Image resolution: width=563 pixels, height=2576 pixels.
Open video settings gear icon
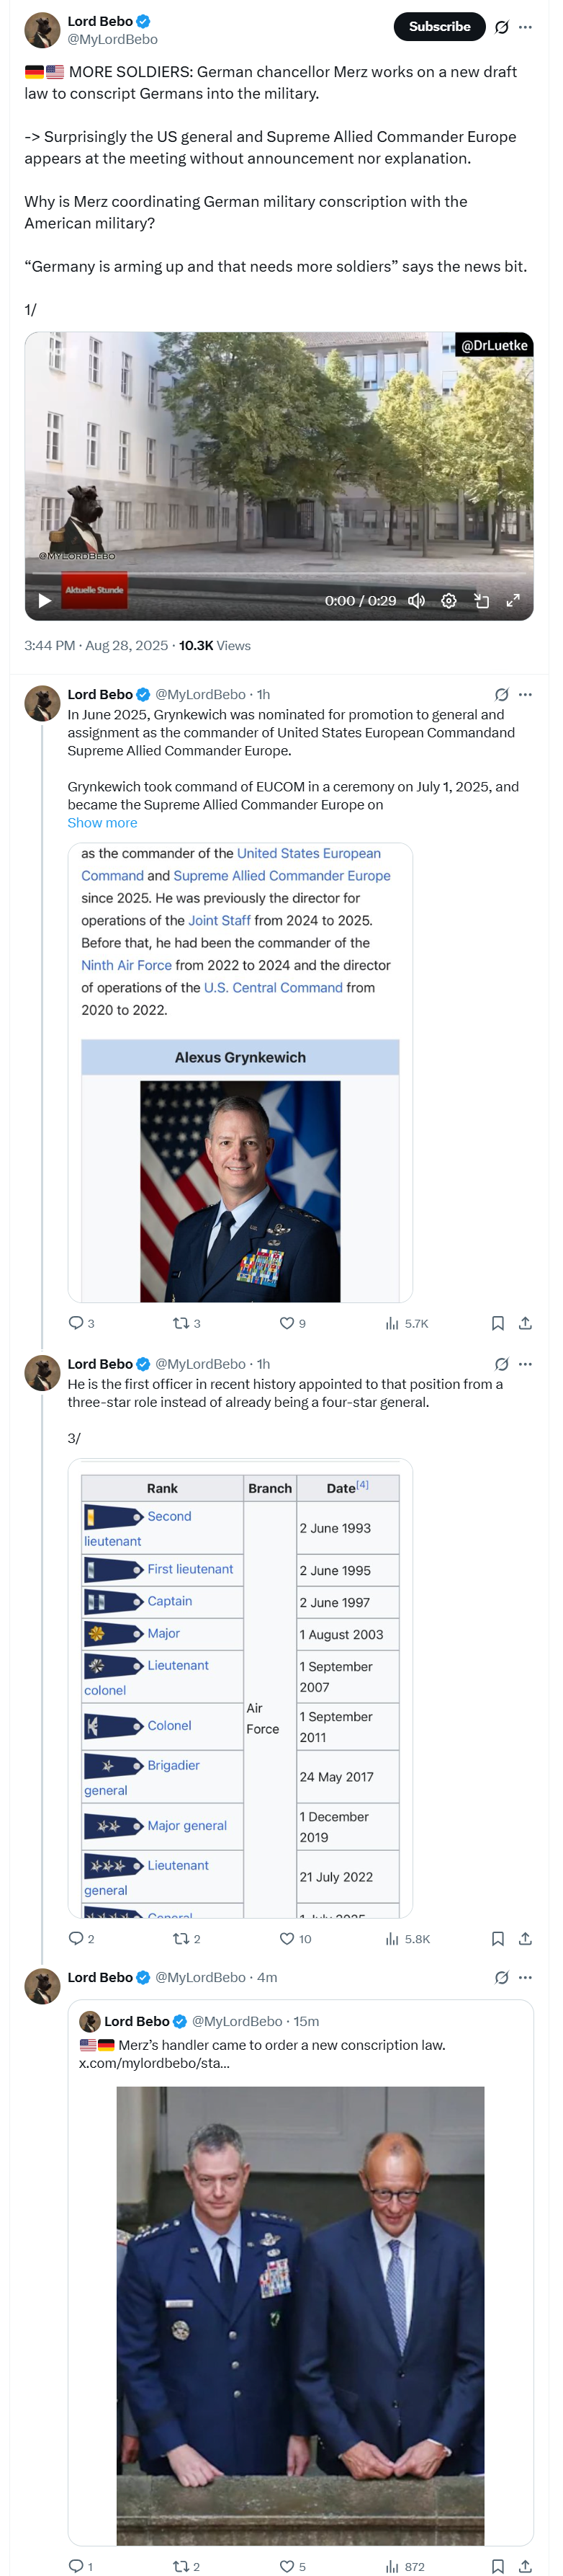449,600
